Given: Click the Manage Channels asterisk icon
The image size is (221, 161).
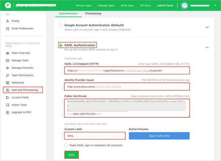Looking at the screenshot, I should (x=7, y=68).
